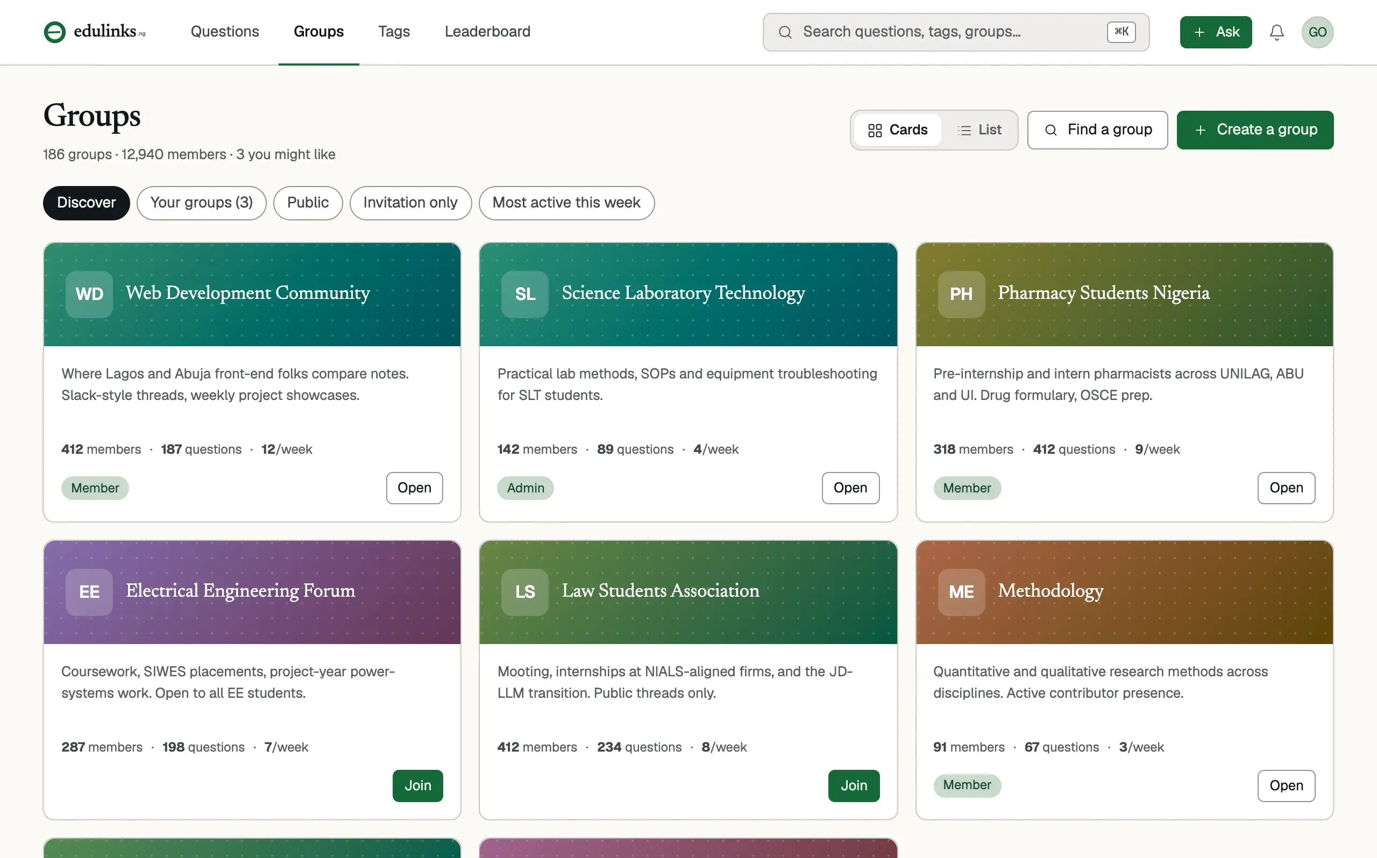Filter by Public groups
The image size is (1377, 858).
coord(308,203)
